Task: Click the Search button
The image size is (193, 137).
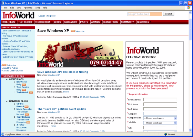Action: (x=169, y=14)
